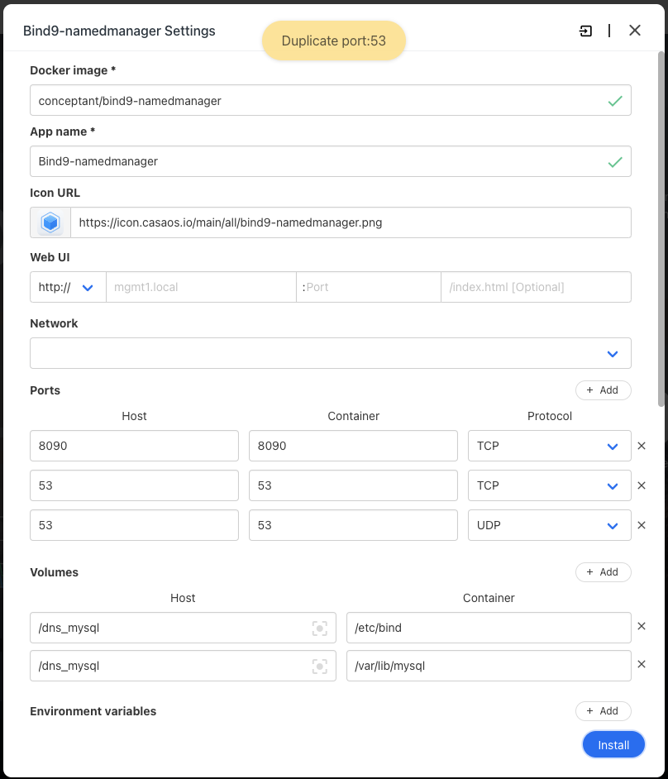Click the Bind9-namedmanager app icon preview

50,222
